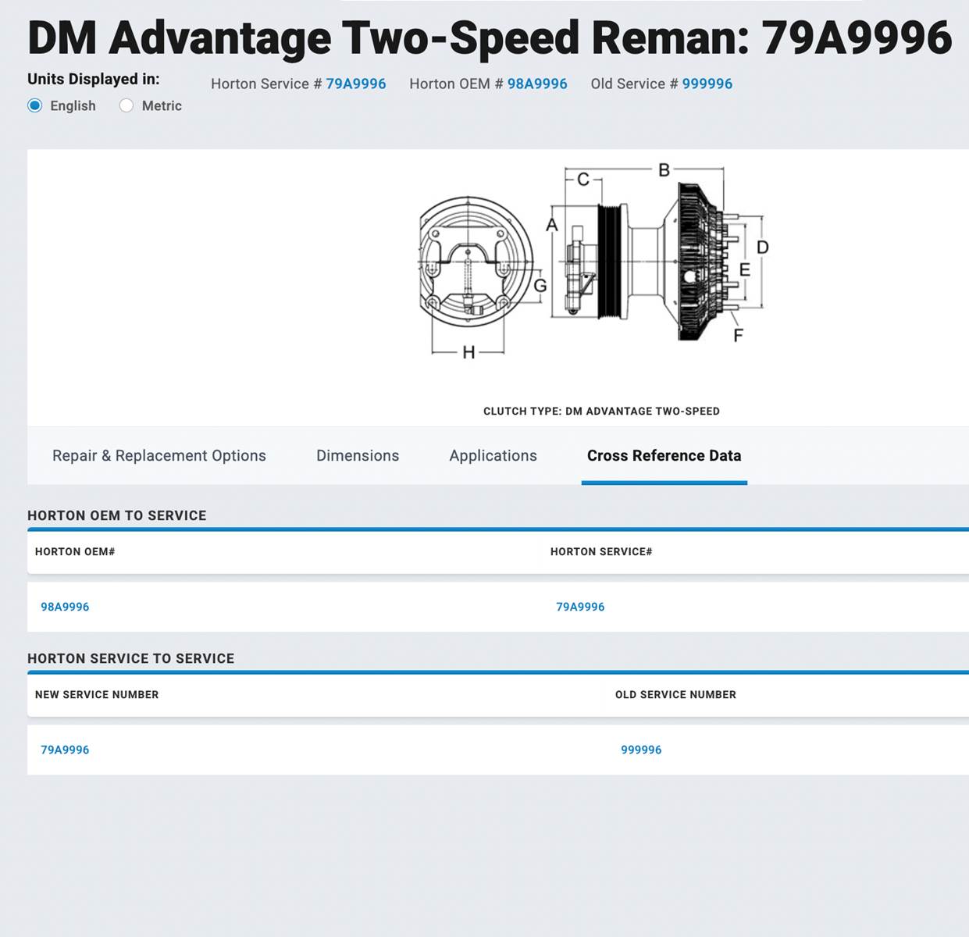Click 999996 under Old Service Number
The height and width of the screenshot is (937, 969).
pos(641,750)
